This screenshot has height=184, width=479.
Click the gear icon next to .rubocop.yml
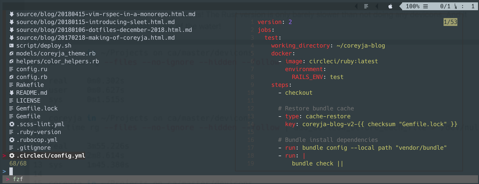(12, 140)
